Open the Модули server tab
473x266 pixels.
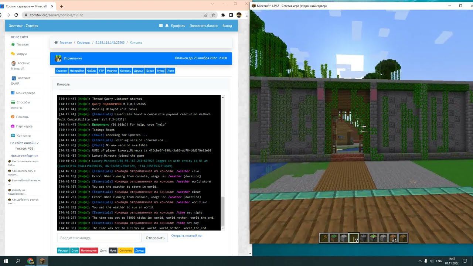pyautogui.click(x=112, y=71)
